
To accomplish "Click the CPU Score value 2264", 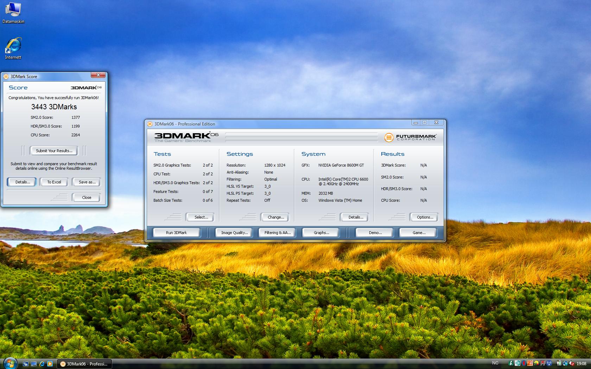I will tap(76, 135).
